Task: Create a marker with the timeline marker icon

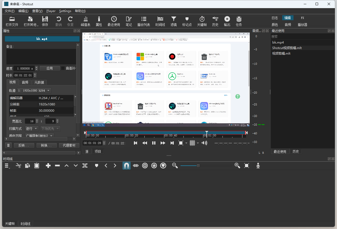Action: tap(97, 166)
